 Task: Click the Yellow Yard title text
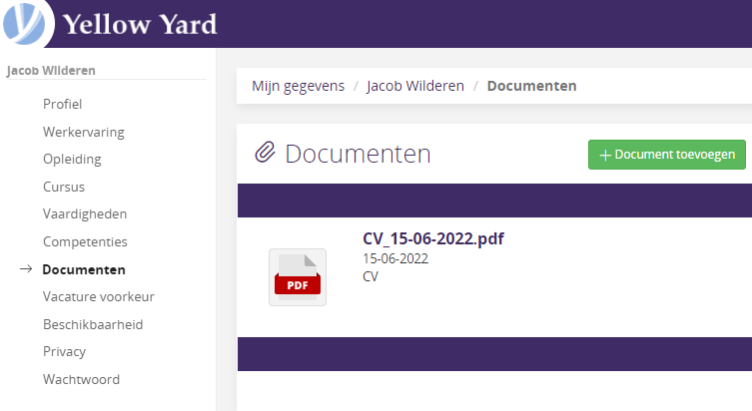(x=140, y=24)
